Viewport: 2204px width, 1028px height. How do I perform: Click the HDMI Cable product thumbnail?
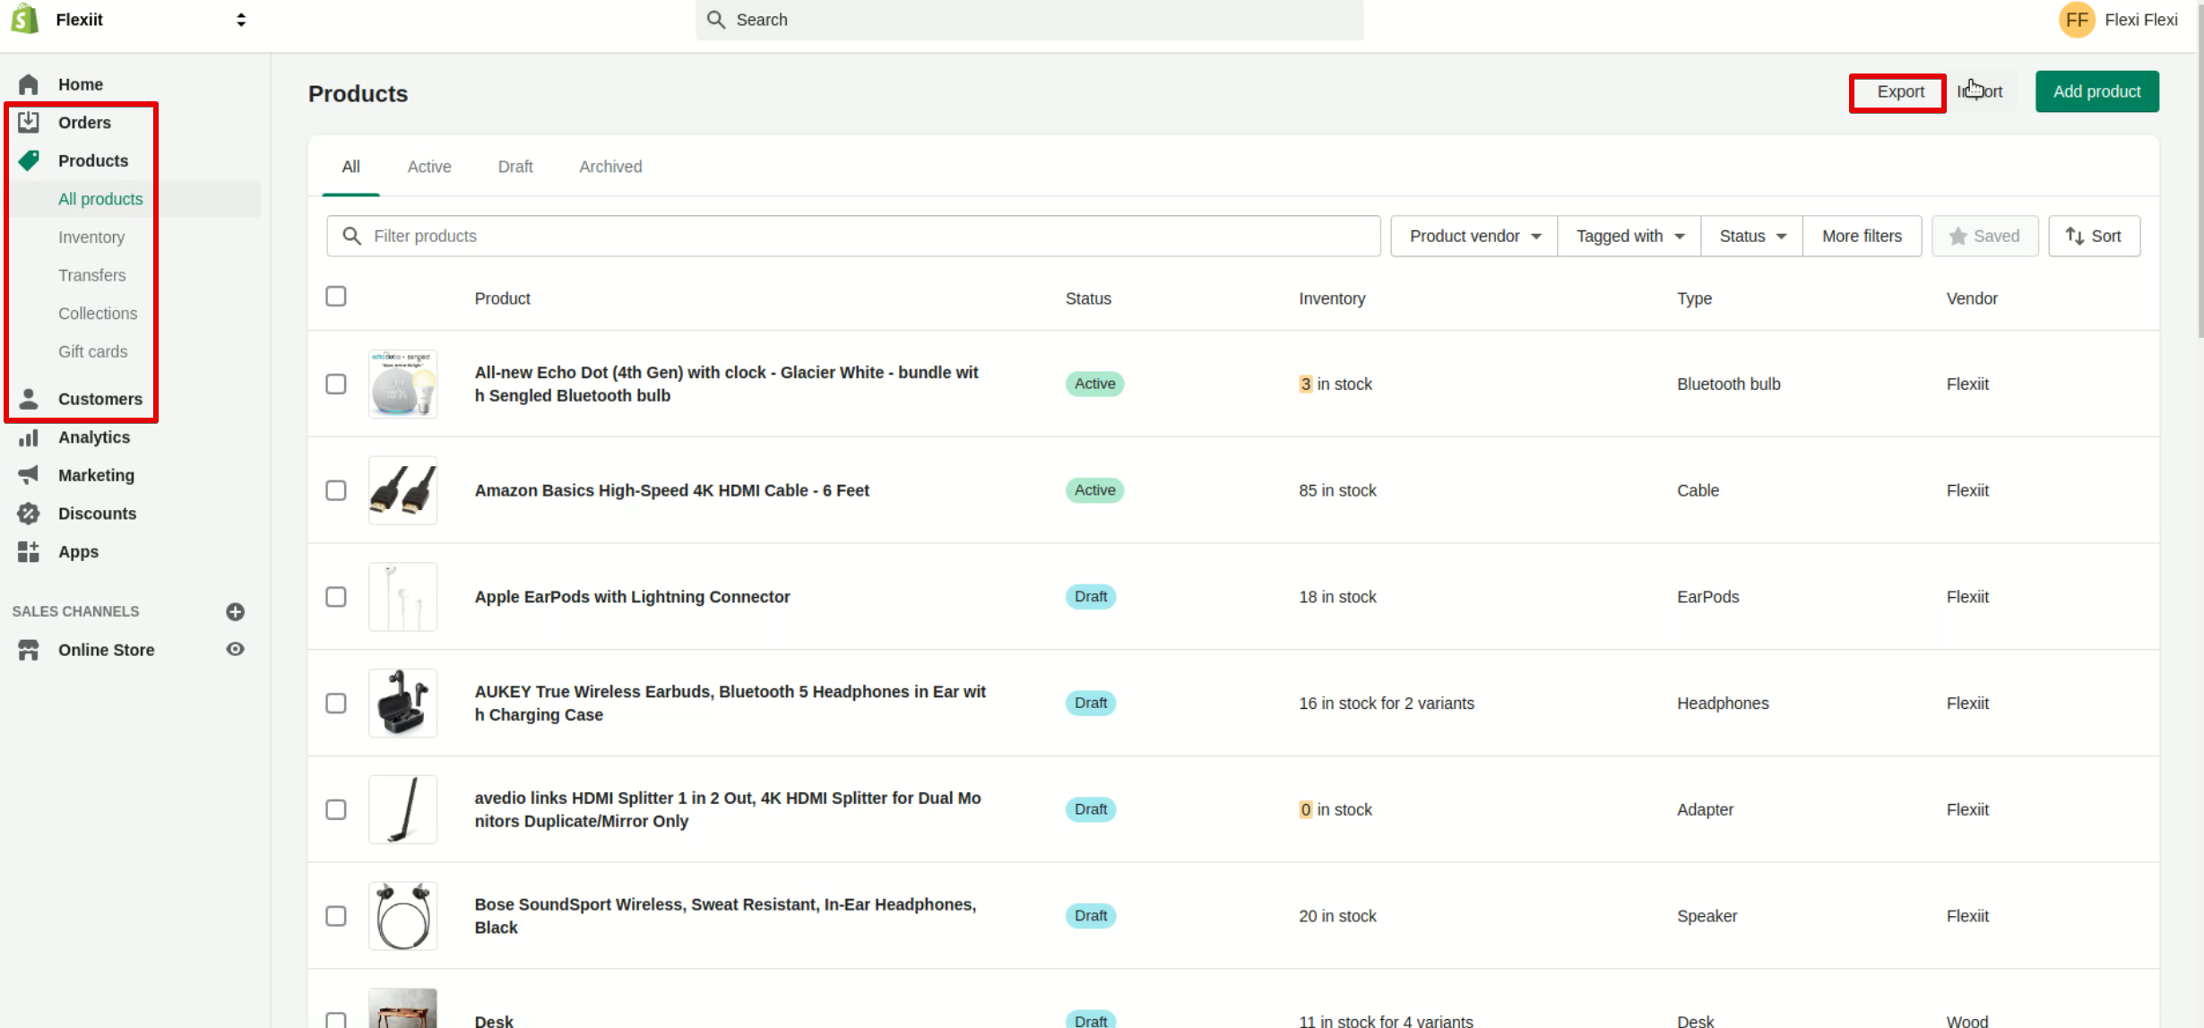coord(402,490)
